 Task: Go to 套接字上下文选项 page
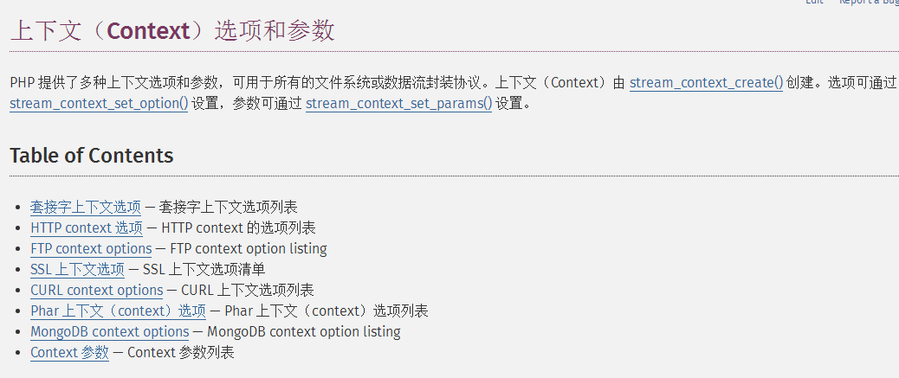[86, 208]
